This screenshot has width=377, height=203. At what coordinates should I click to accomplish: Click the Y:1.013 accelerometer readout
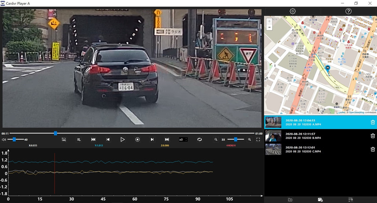point(99,146)
